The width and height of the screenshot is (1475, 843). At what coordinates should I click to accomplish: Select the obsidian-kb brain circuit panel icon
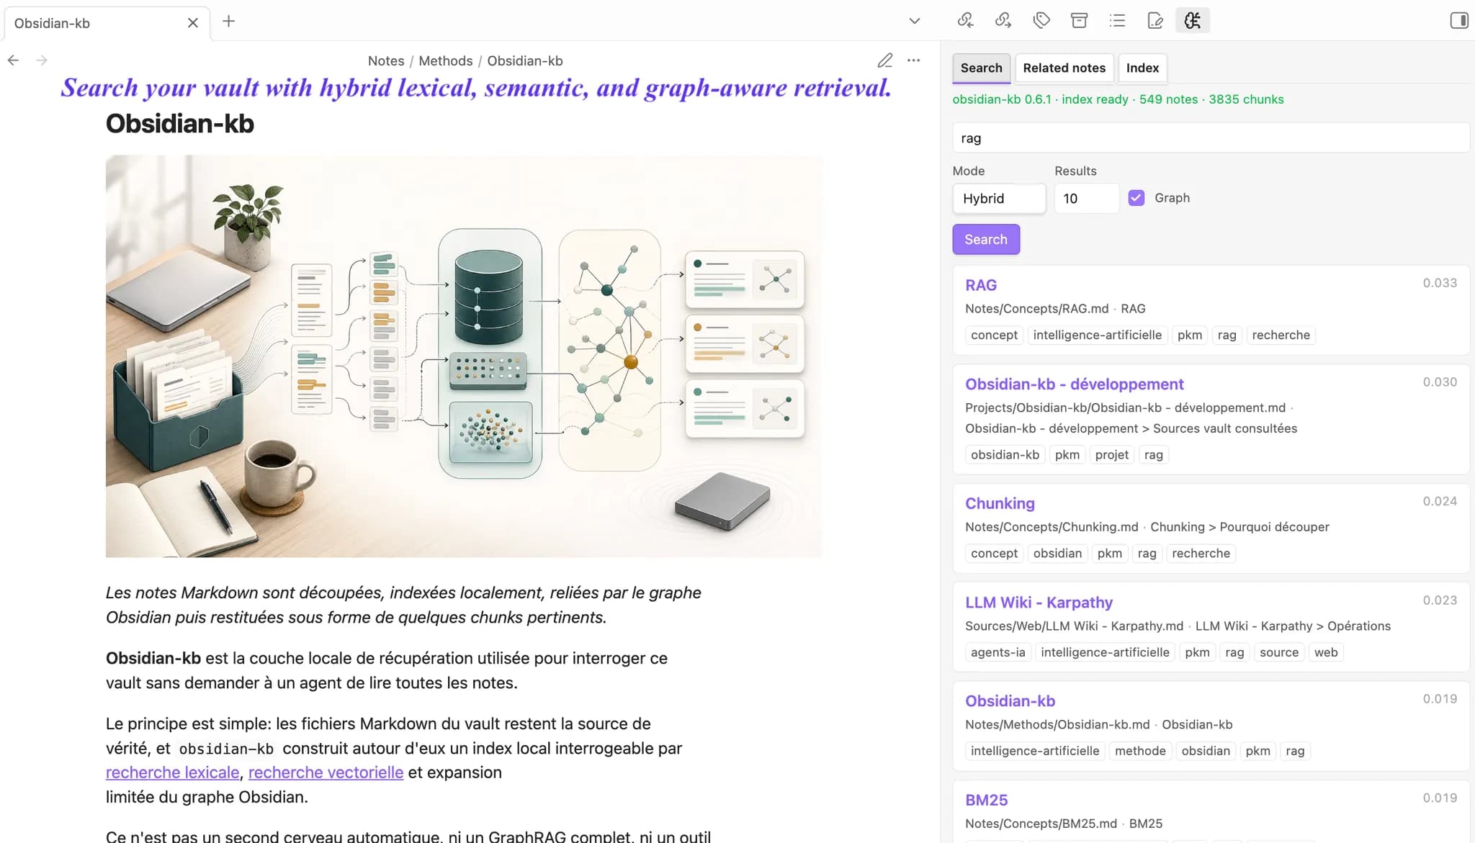(1193, 20)
